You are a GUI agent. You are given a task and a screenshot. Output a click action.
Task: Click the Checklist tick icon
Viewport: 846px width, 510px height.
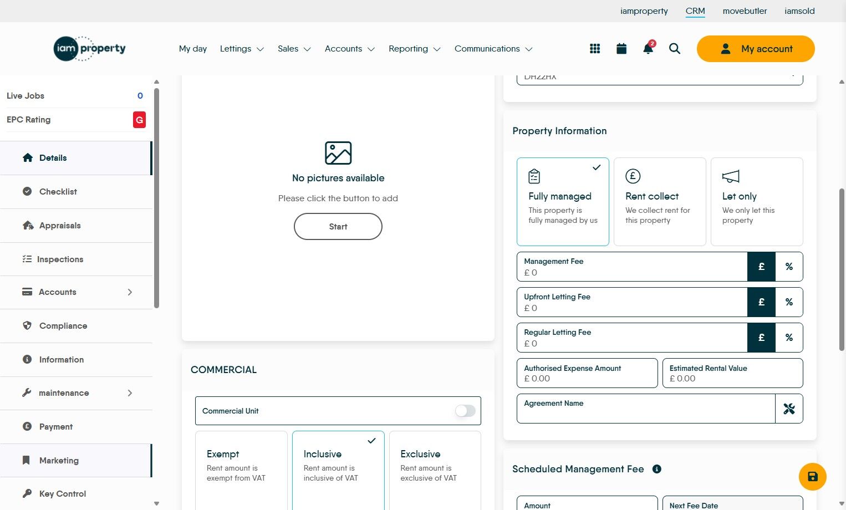[x=27, y=191]
